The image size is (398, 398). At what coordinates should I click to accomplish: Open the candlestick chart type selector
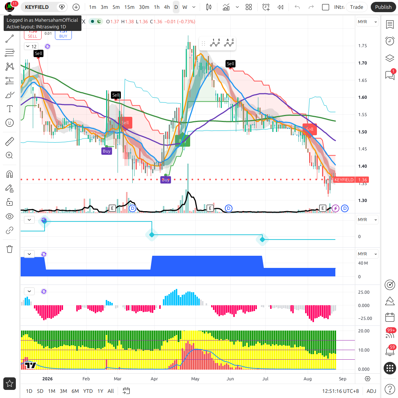point(209,7)
